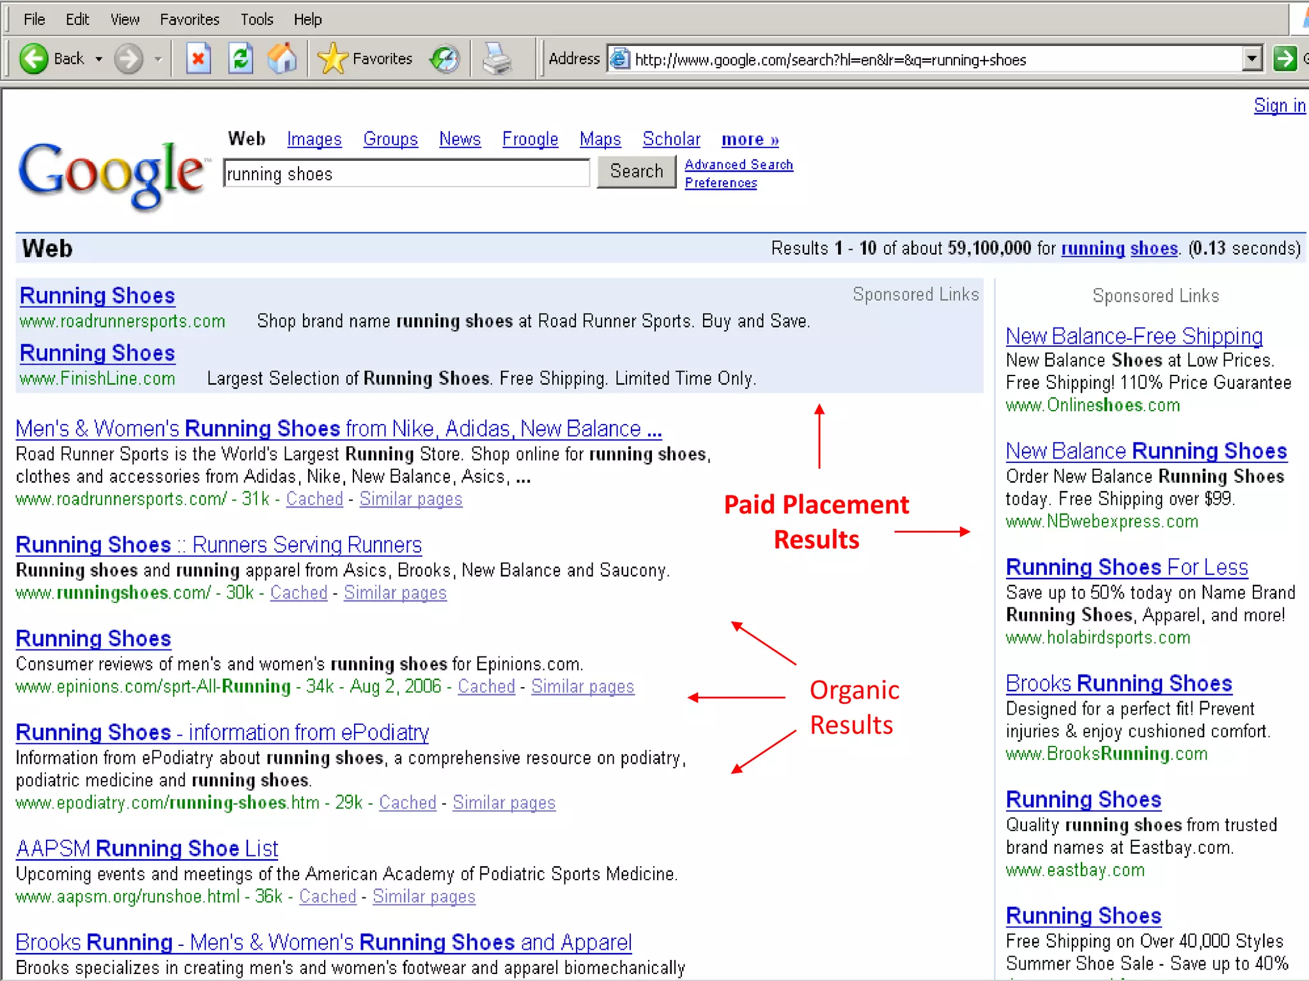This screenshot has width=1309, height=981.
Task: Open Favorites star icon
Action: pos(332,59)
